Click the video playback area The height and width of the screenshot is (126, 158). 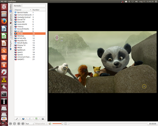(103, 62)
